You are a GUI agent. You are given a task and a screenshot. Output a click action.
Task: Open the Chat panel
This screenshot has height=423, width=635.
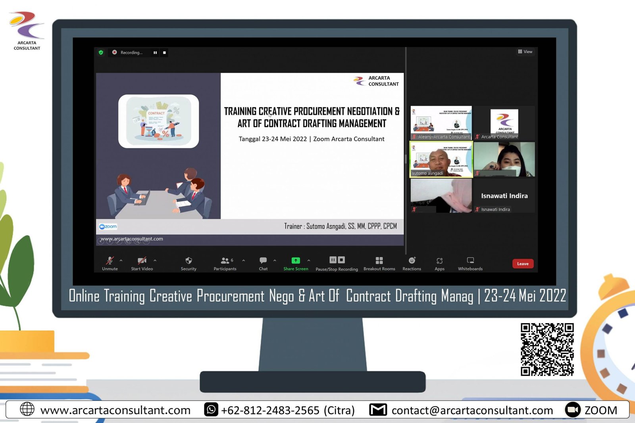tap(263, 261)
